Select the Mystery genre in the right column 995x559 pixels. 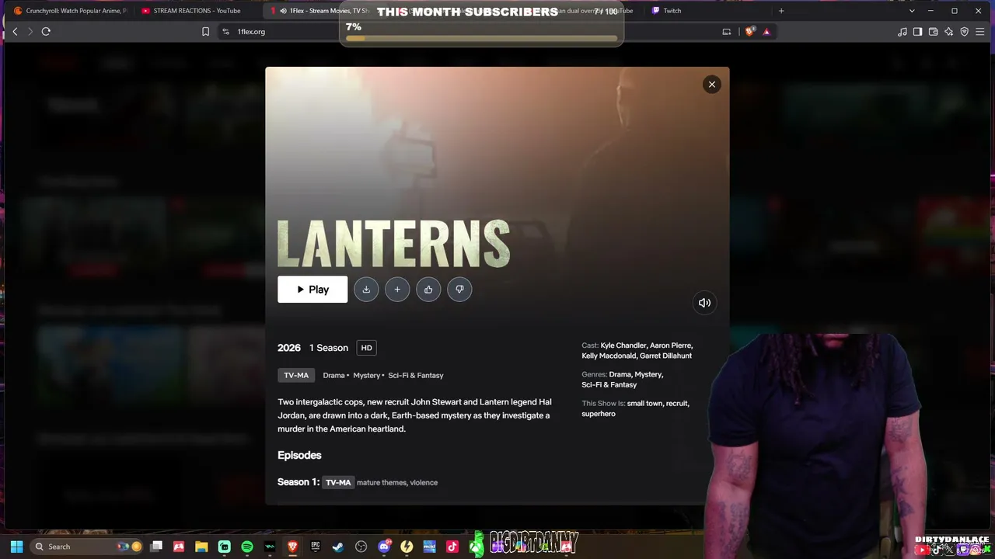point(648,374)
